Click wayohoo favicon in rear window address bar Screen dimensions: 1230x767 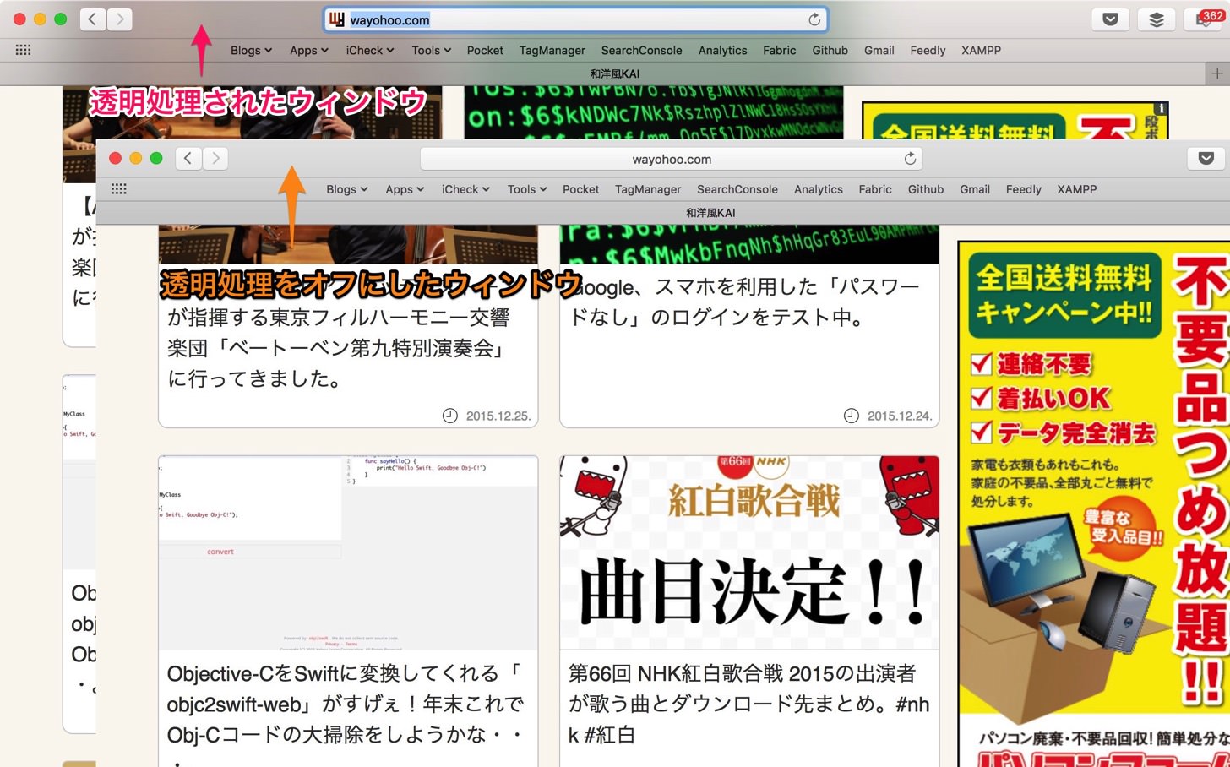point(337,19)
